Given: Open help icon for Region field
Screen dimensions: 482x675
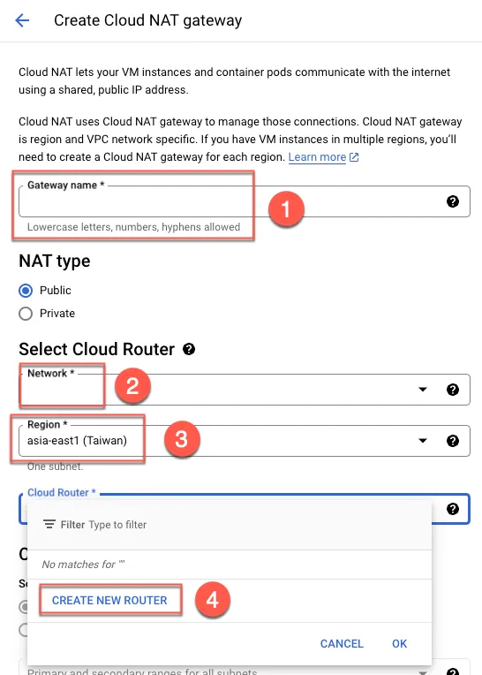Looking at the screenshot, I should [452, 441].
